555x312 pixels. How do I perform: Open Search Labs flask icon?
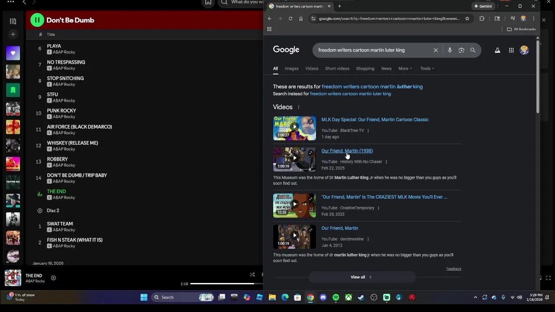click(497, 50)
